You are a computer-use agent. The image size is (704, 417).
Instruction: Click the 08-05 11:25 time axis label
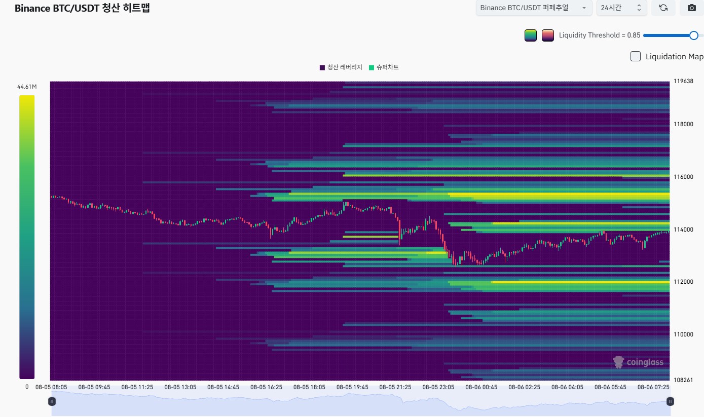pyautogui.click(x=137, y=387)
